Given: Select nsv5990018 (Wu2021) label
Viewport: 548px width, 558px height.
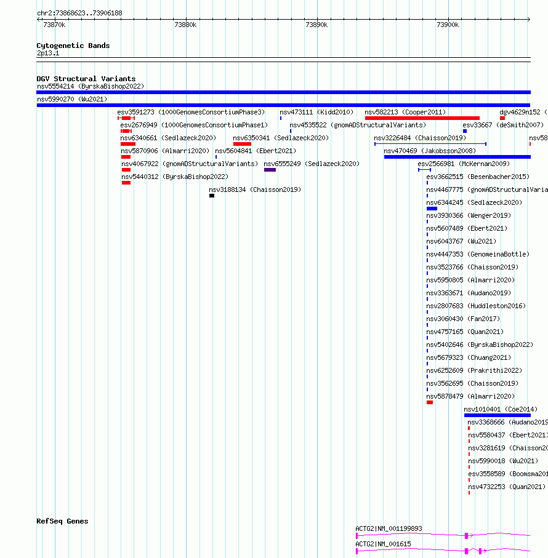Looking at the screenshot, I should click(503, 461).
